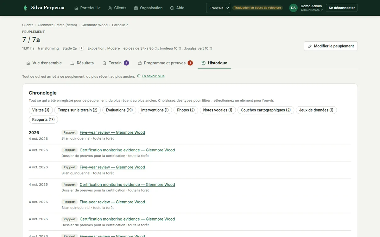Toggle the Couches cartographiques (2) filter
The image size is (380, 237).
(x=266, y=110)
